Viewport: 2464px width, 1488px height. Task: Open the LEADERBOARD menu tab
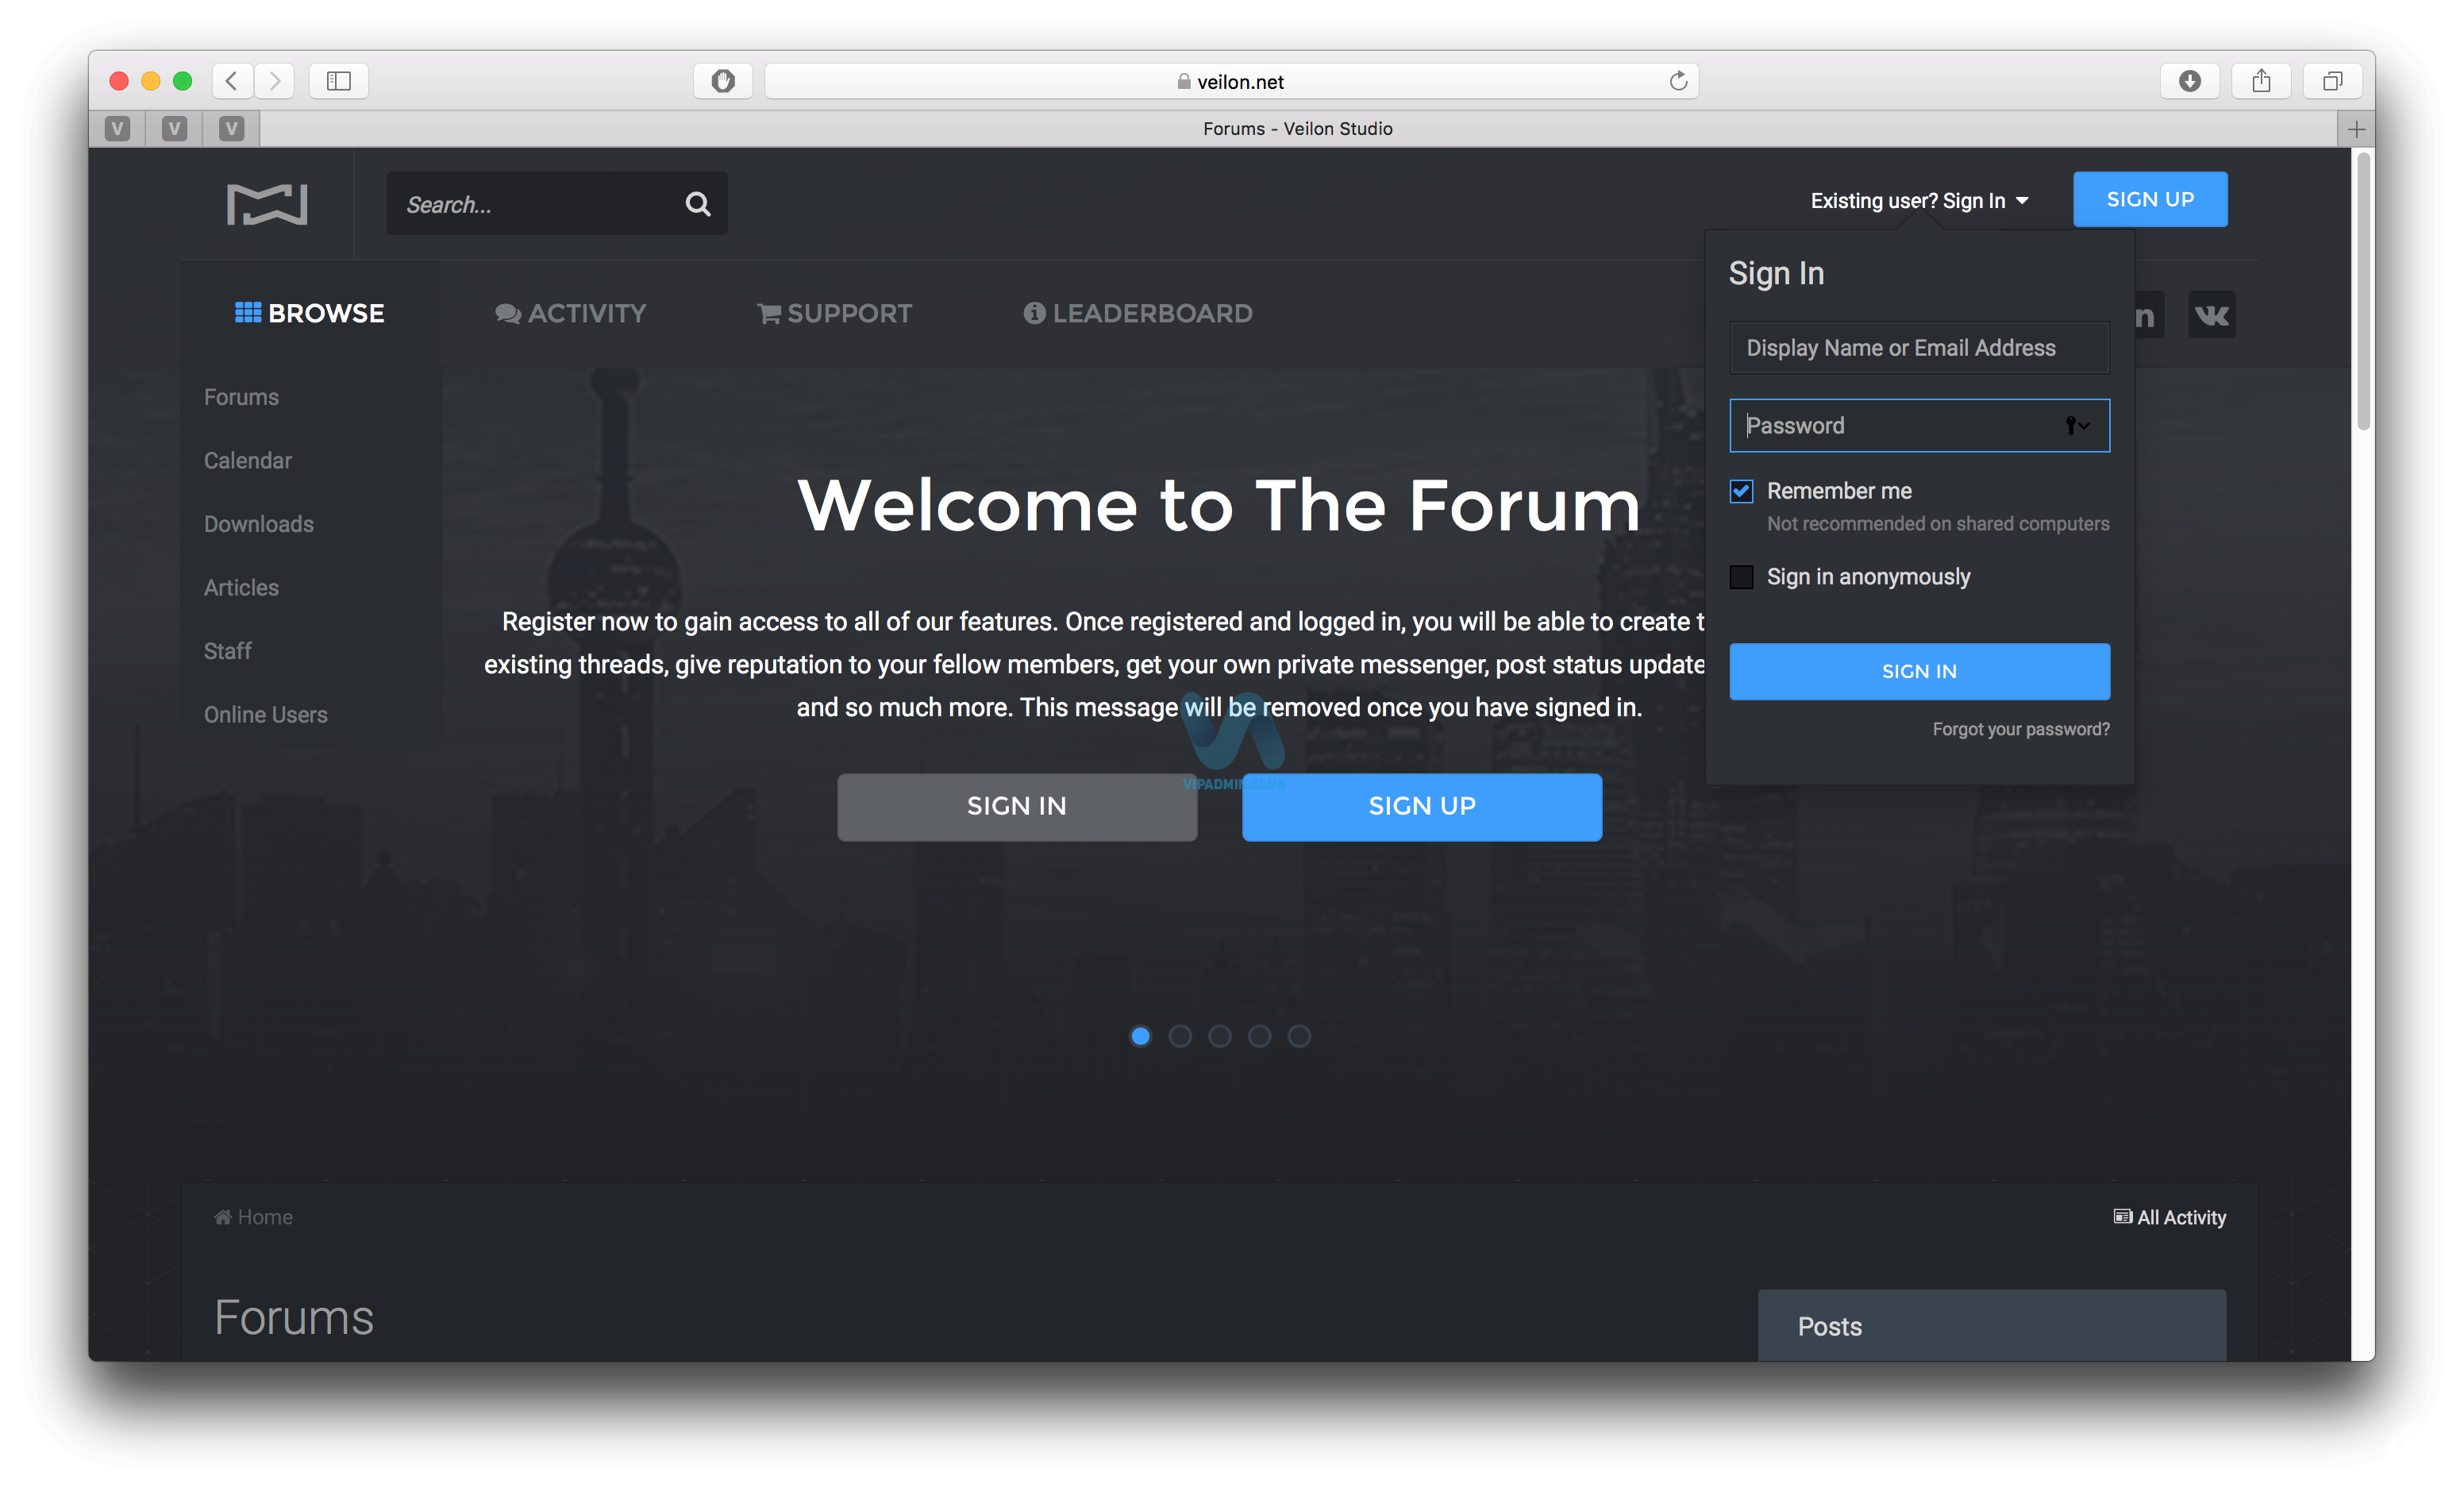[x=1138, y=314]
